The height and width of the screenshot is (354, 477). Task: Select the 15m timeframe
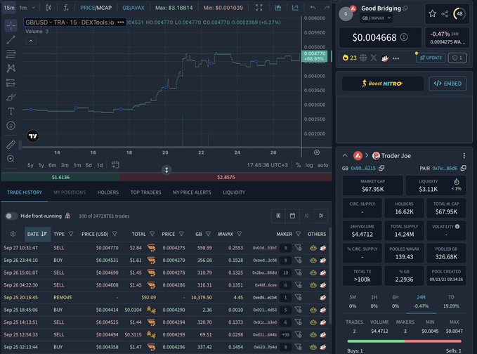tap(9, 8)
